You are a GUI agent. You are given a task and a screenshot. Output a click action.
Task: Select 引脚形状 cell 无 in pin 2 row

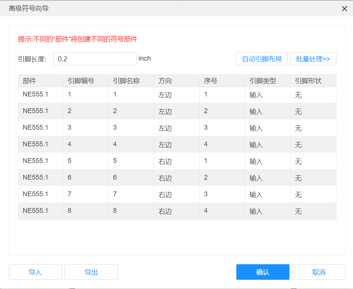coord(313,111)
